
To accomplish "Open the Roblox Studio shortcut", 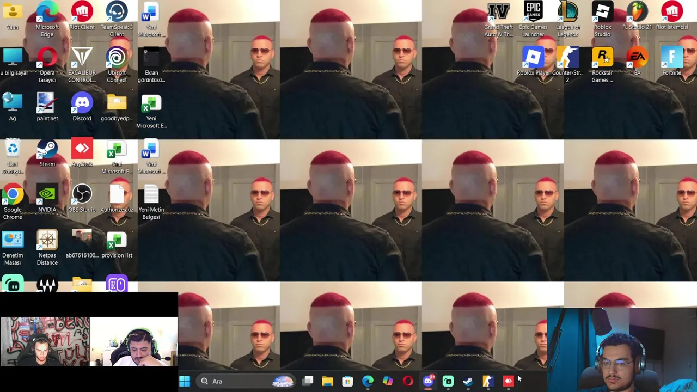I will click(x=602, y=20).
